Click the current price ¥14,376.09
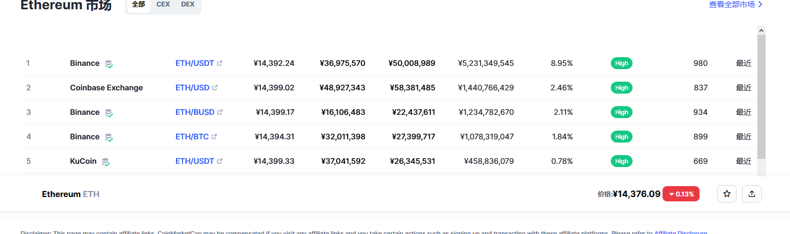Screen dimensions: 790x234 [637, 194]
